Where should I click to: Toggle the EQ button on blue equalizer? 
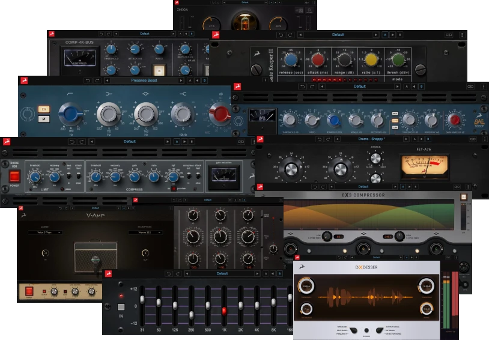(43, 109)
